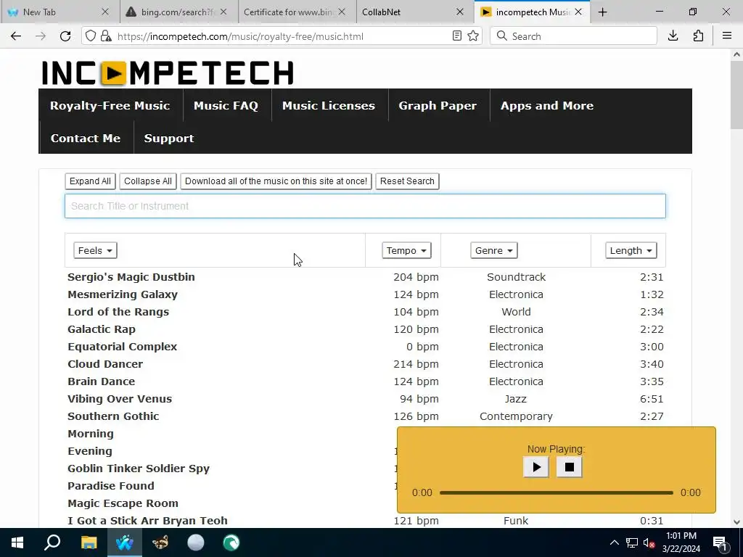Focus the browser Search box
The image size is (743, 557).
point(573,36)
